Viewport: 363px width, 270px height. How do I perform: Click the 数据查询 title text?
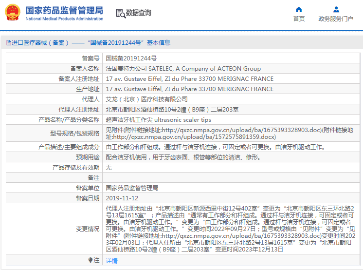tap(139, 13)
